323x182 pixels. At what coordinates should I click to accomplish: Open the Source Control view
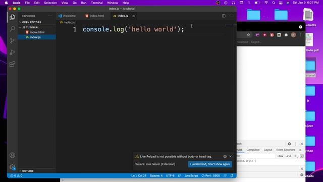click(12, 40)
